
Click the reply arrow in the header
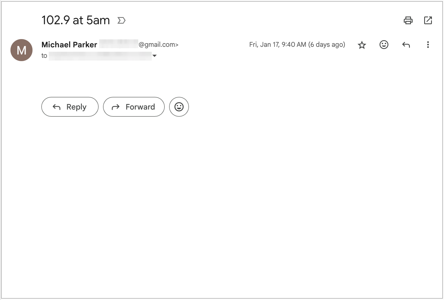click(x=406, y=45)
